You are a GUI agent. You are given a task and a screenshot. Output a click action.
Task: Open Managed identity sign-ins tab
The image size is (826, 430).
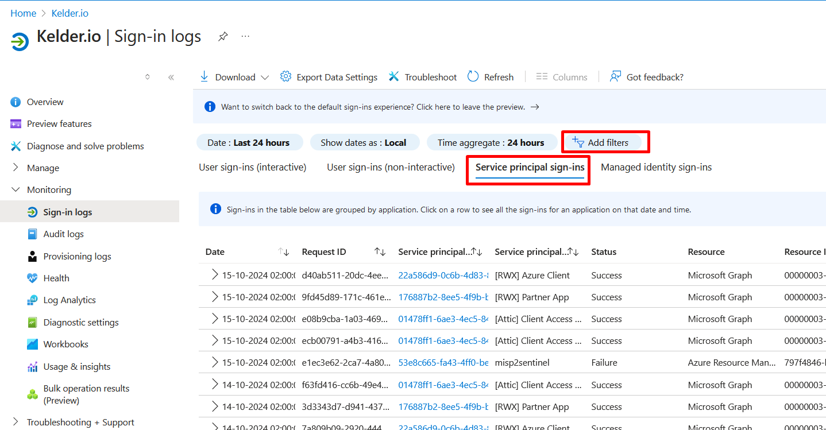[656, 167]
